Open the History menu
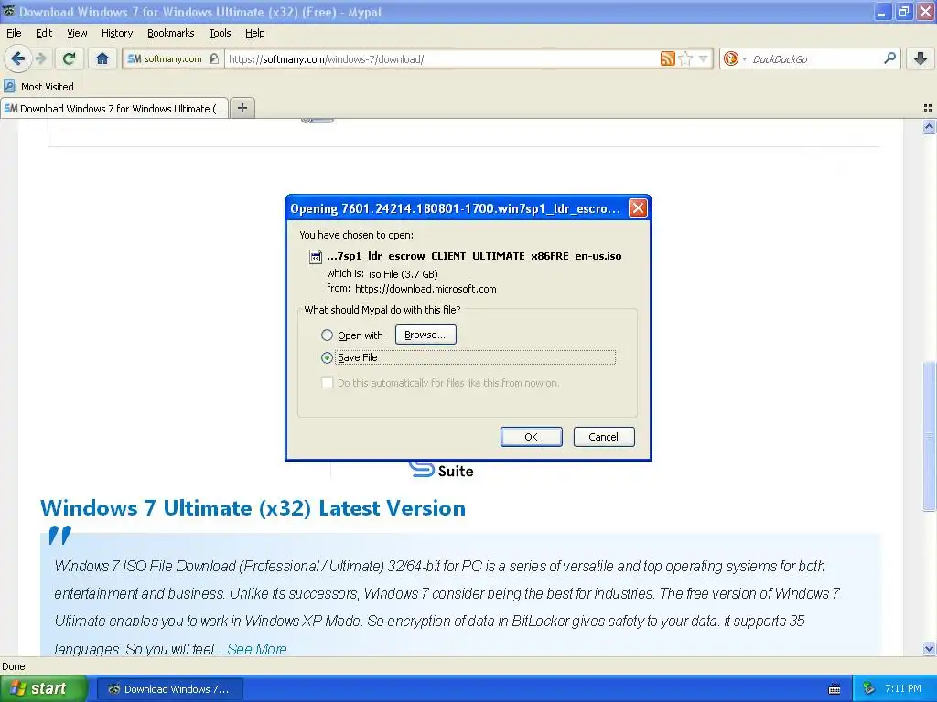 tap(116, 33)
